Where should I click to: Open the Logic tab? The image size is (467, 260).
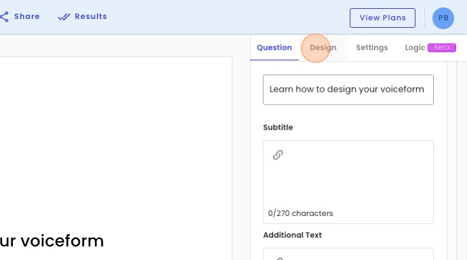click(415, 48)
